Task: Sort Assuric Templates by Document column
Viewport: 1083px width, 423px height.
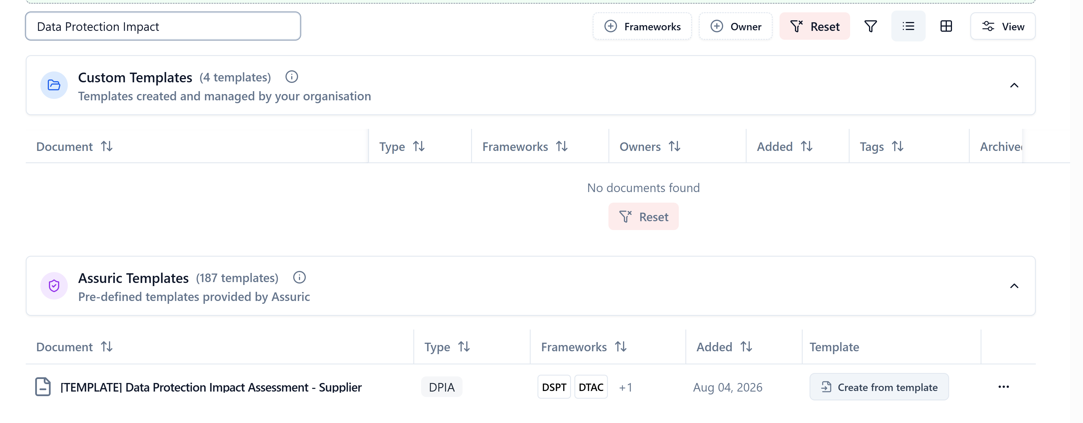Action: 74,347
